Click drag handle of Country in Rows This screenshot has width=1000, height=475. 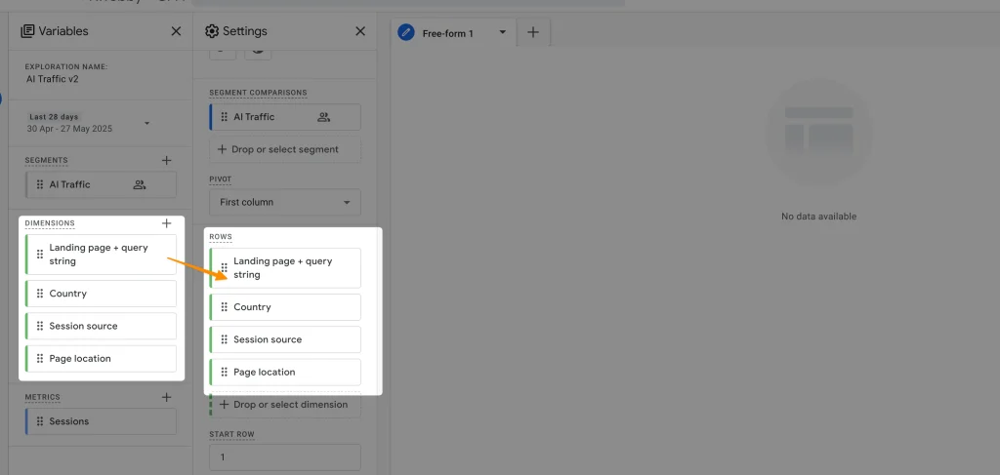coord(224,307)
